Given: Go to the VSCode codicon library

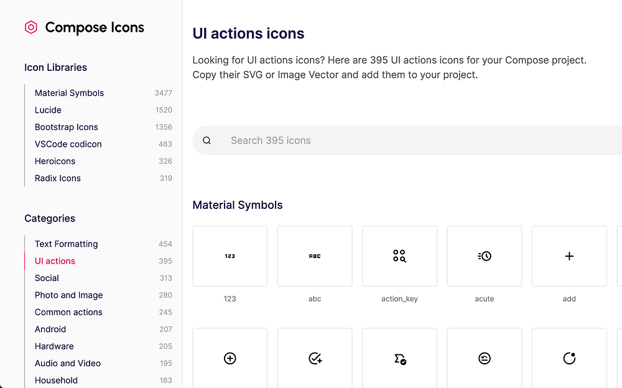Looking at the screenshot, I should tap(68, 144).
